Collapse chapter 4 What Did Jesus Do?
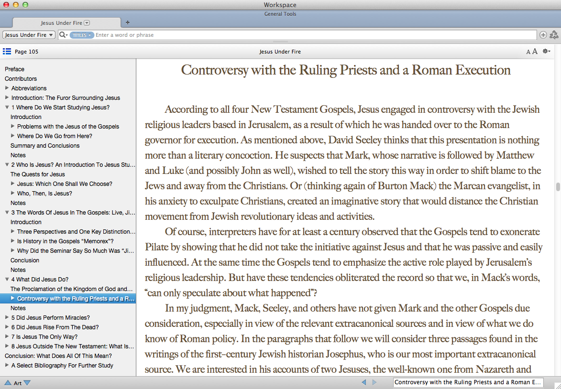Image resolution: width=561 pixels, height=389 pixels. point(7,279)
